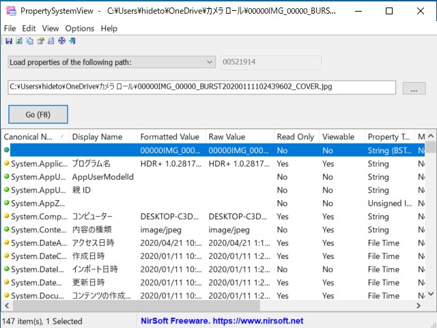Click the Go (F8) button
The height and width of the screenshot is (328, 437).
(x=38, y=114)
